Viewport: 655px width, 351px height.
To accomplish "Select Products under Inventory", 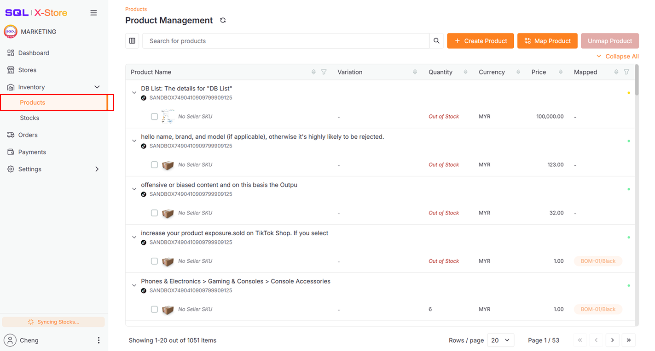I will click(32, 102).
